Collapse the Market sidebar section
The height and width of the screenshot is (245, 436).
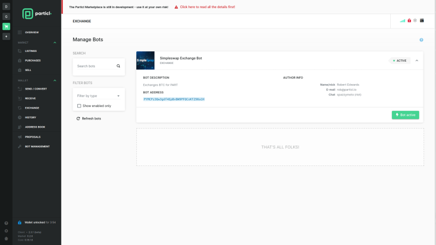(55, 43)
